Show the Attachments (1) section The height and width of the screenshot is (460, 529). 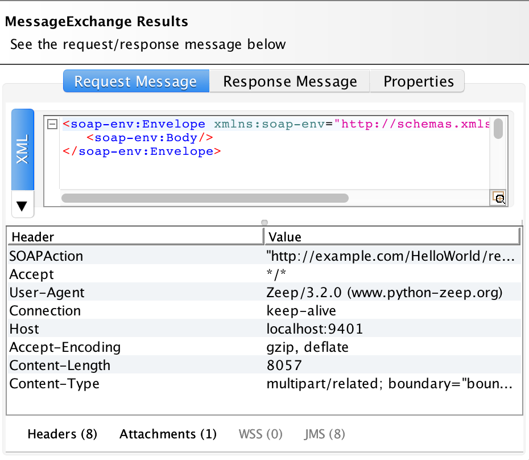click(x=168, y=434)
